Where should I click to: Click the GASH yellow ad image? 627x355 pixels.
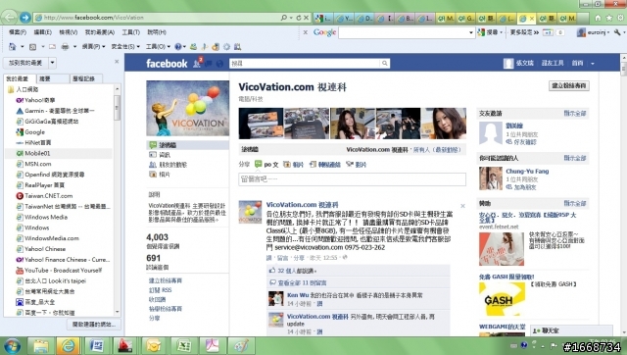(x=502, y=299)
